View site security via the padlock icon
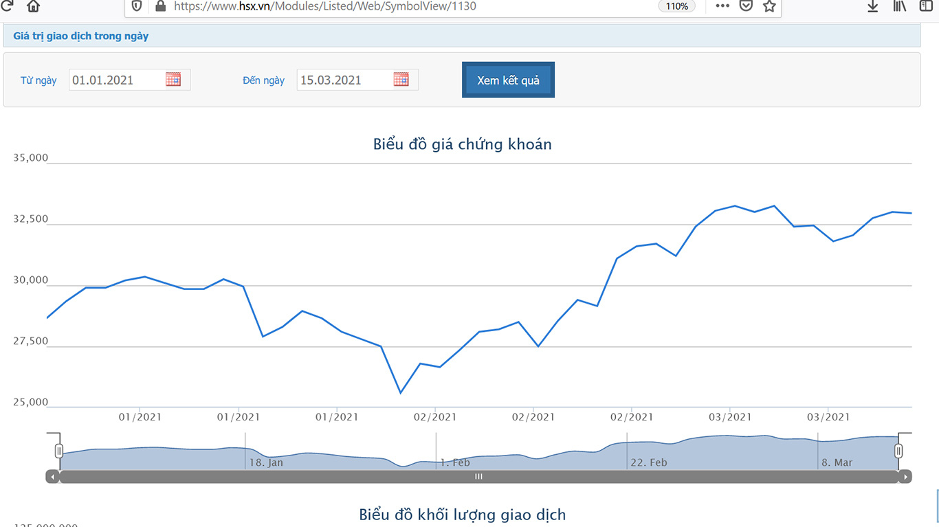Screen dimensions: 939x527 160,6
